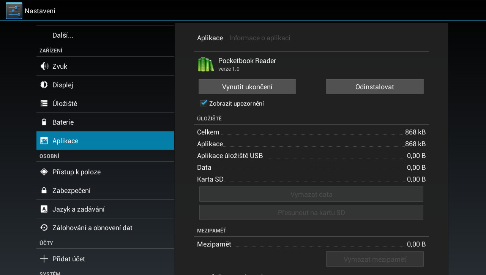Click the Jazyk a zadávání letter icon
486x275 pixels.
click(44, 209)
